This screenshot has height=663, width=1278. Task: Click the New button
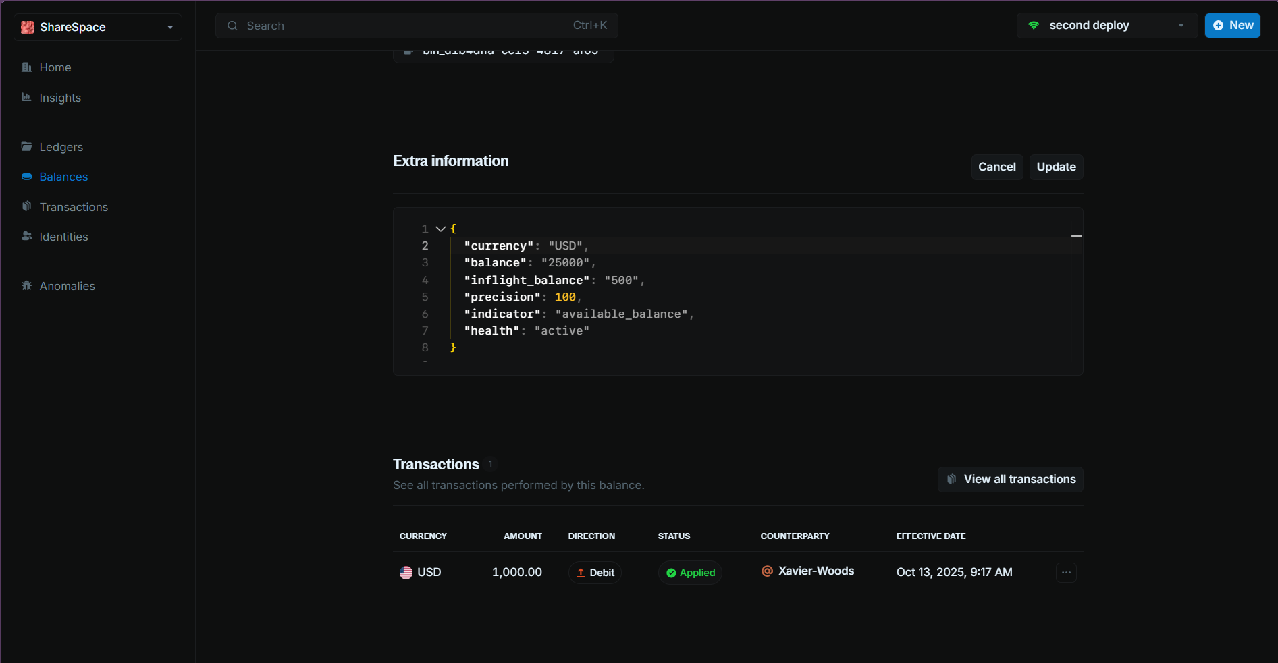1232,25
